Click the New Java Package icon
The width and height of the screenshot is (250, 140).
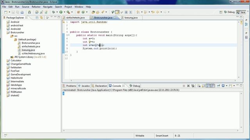tap(79, 12)
